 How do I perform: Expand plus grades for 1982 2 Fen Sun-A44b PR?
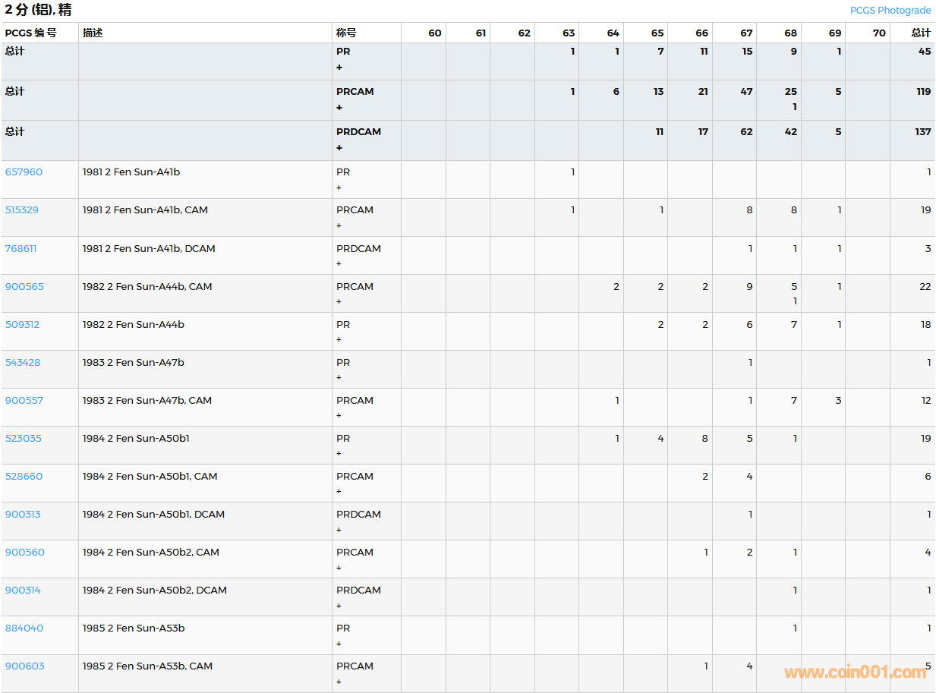[339, 339]
